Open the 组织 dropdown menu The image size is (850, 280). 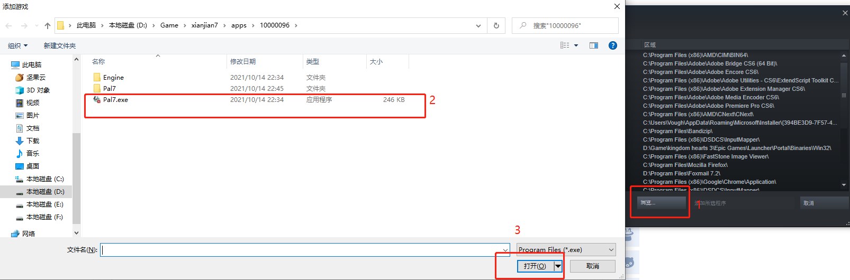click(x=17, y=45)
